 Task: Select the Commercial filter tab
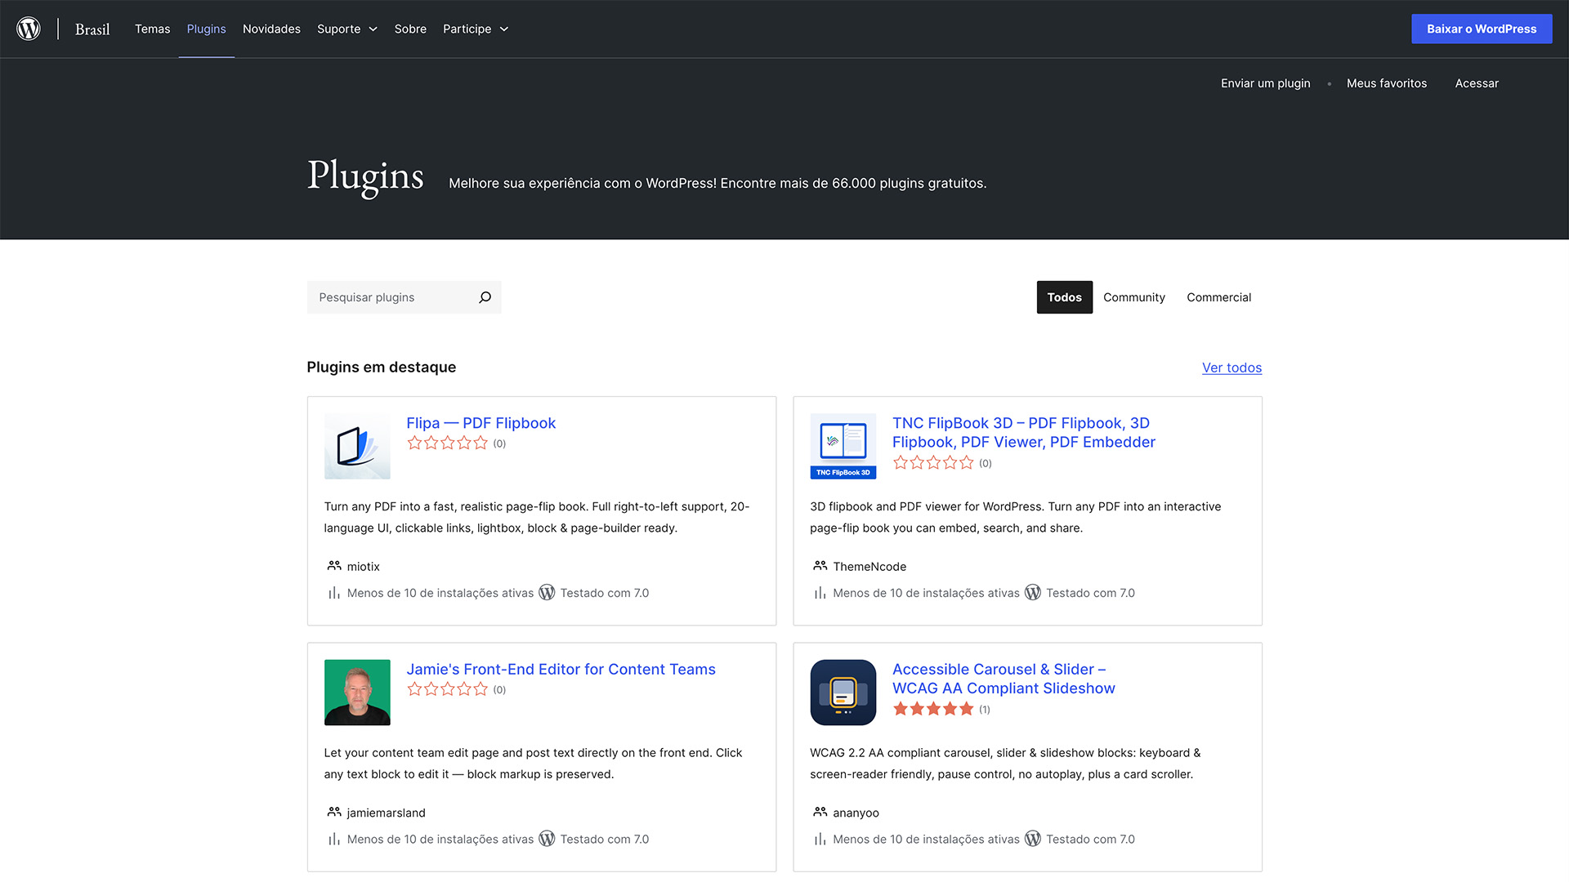pyautogui.click(x=1218, y=297)
